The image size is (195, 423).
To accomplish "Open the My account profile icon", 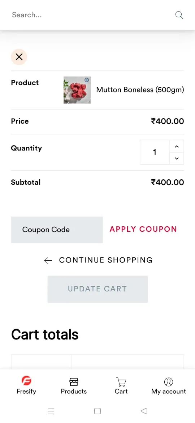I will (169, 382).
